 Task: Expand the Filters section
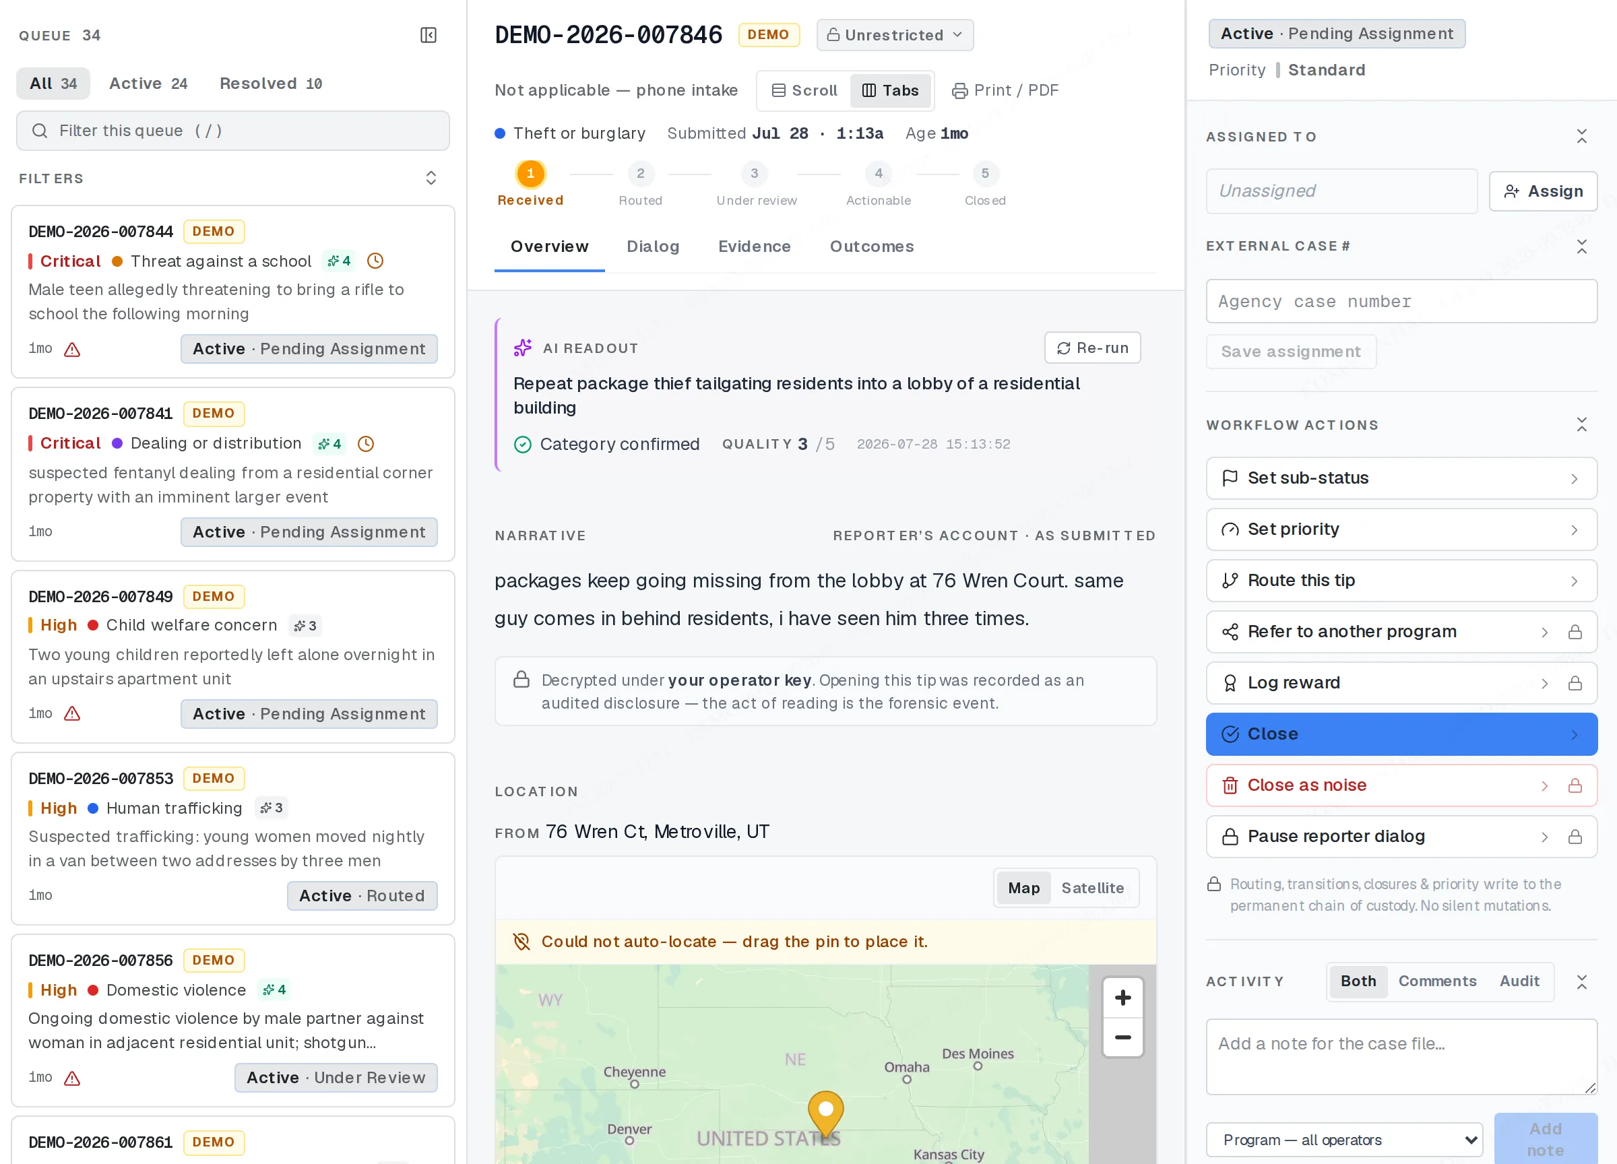[431, 179]
